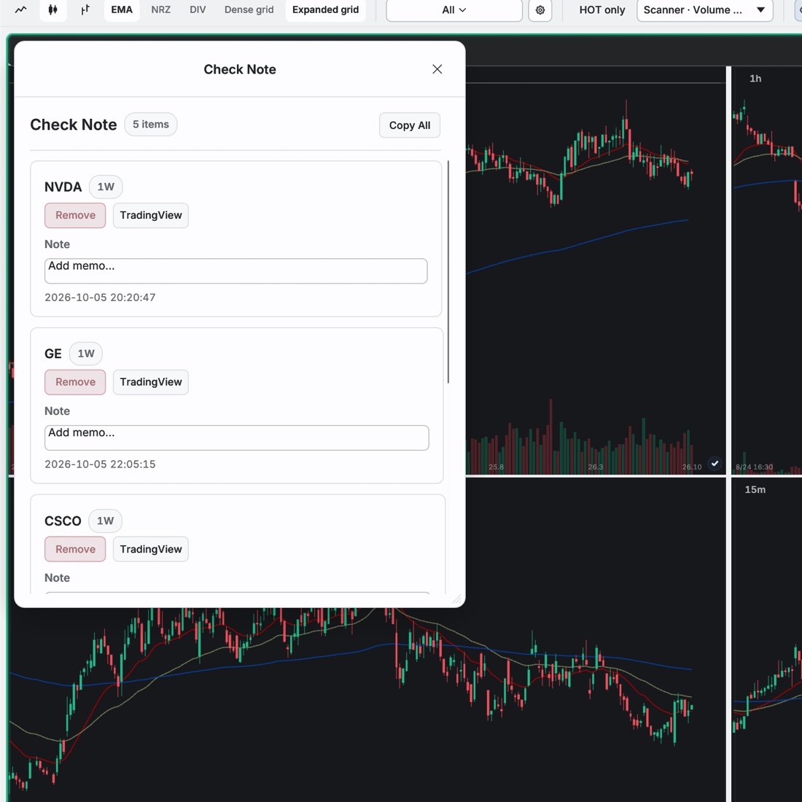
Task: Click the 5 items count badge
Action: (x=151, y=124)
